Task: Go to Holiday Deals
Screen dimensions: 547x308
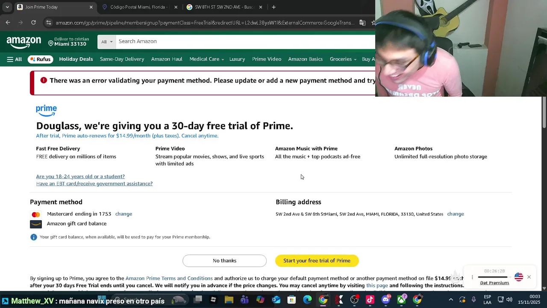Action: pyautogui.click(x=76, y=59)
